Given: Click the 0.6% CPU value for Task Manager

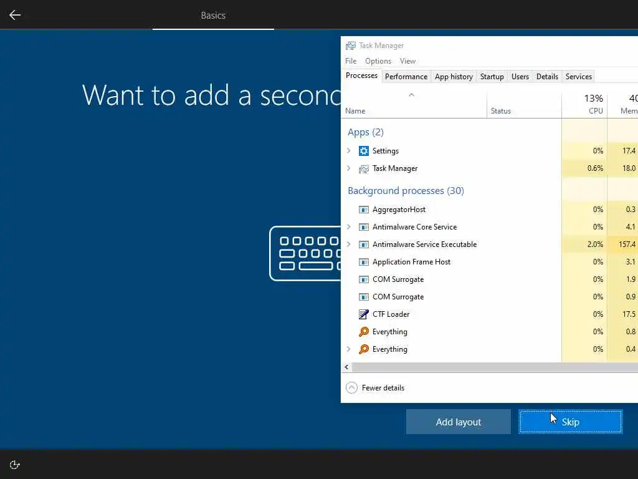Looking at the screenshot, I should click(x=595, y=168).
